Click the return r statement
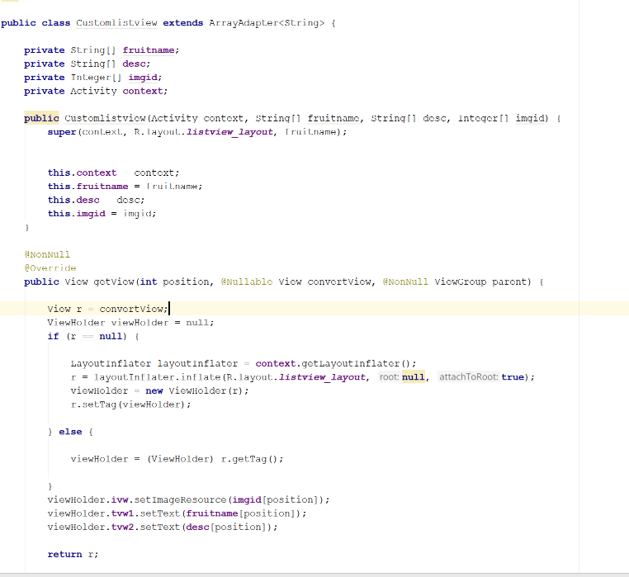 (x=73, y=554)
